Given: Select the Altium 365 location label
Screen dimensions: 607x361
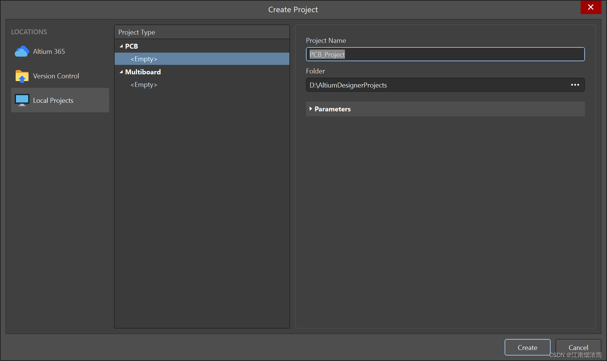Looking at the screenshot, I should [x=49, y=51].
